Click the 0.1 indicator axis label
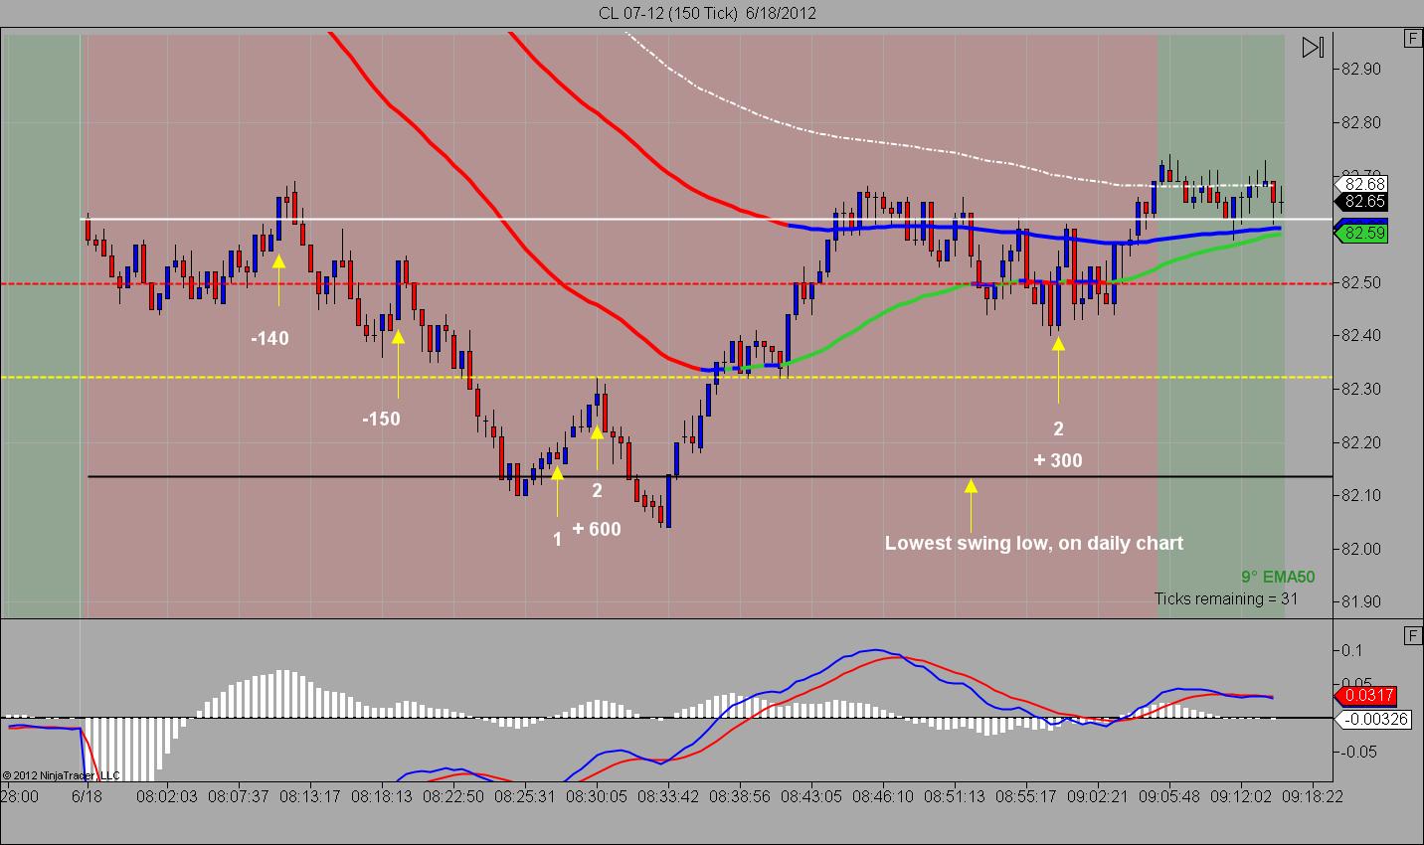Screen dimensions: 1424x845 1352,651
